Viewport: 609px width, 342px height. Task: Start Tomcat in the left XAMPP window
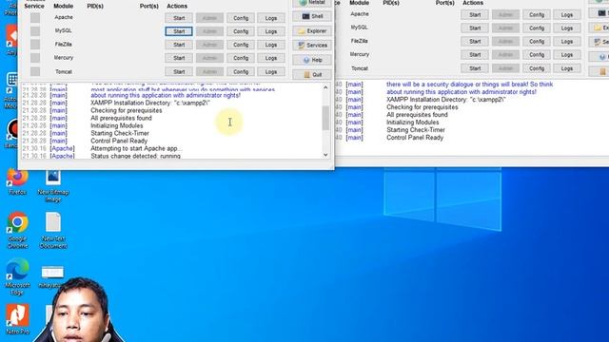pyautogui.click(x=179, y=72)
